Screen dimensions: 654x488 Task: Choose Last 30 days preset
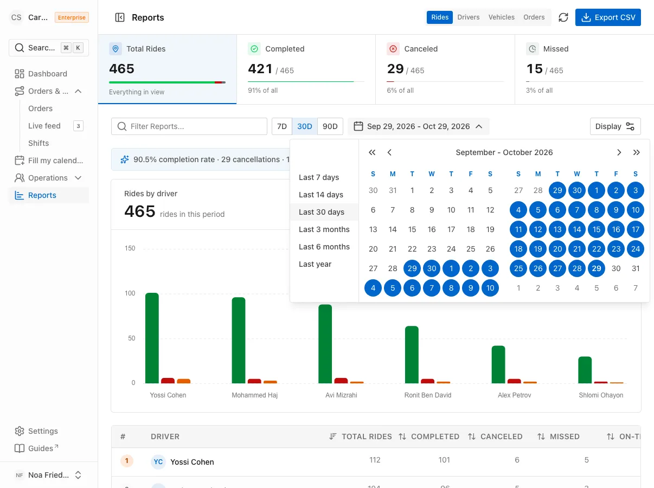pyautogui.click(x=324, y=212)
